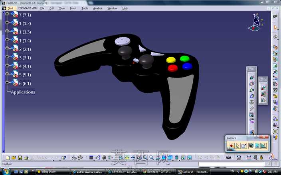Toggle Swap Visible Space icon
This screenshot has width=281, height=175.
coord(190,157)
